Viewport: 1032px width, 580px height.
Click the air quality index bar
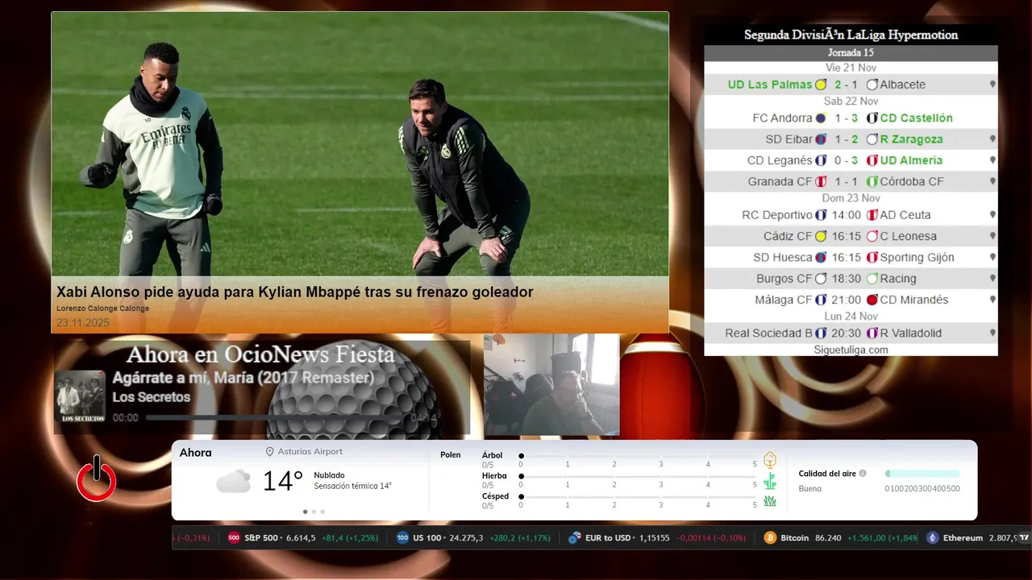[922, 474]
